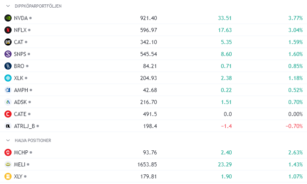Click the Netflix logo next to NFLX

8,30
